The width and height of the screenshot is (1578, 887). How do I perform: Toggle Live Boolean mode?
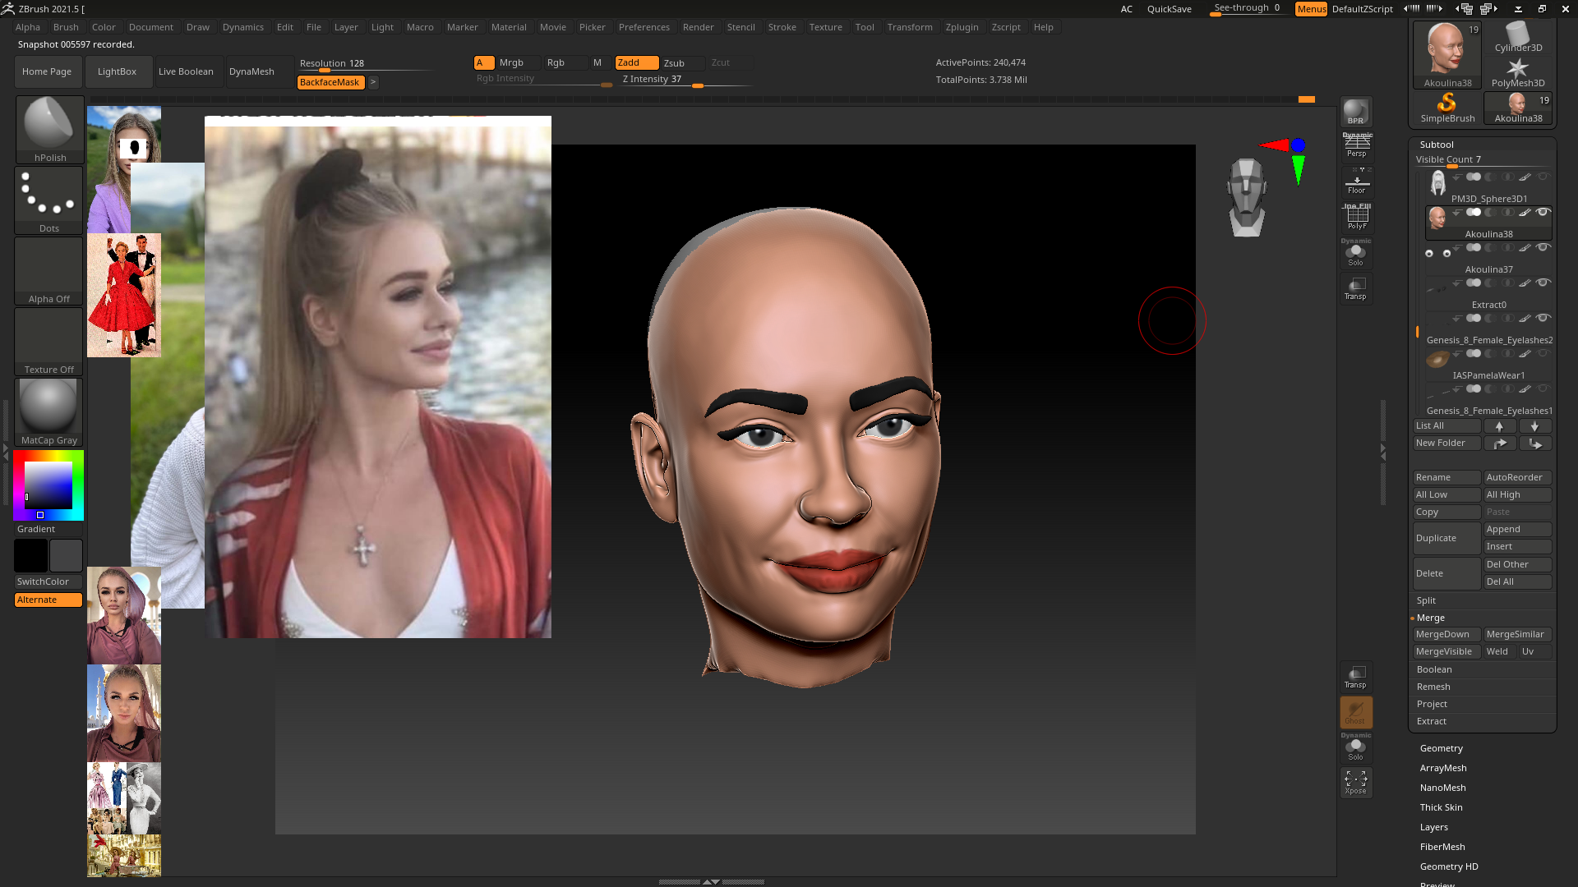186,71
